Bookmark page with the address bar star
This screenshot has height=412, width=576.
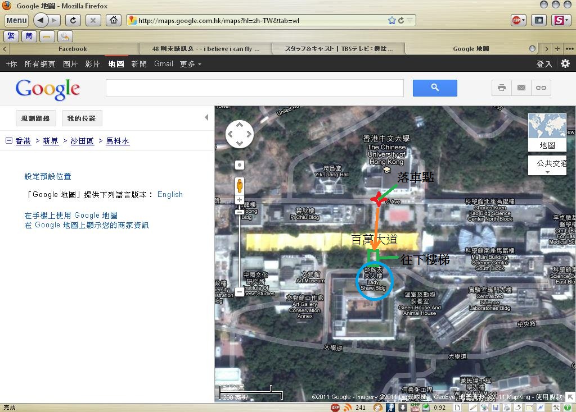391,20
